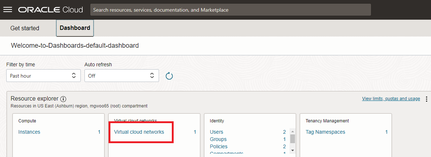The height and width of the screenshot is (157, 431).
Task: Open the Identity Groups link
Action: (x=218, y=139)
